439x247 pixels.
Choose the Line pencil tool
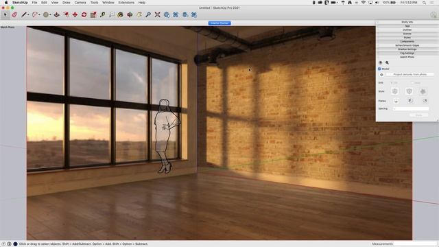pos(24,14)
